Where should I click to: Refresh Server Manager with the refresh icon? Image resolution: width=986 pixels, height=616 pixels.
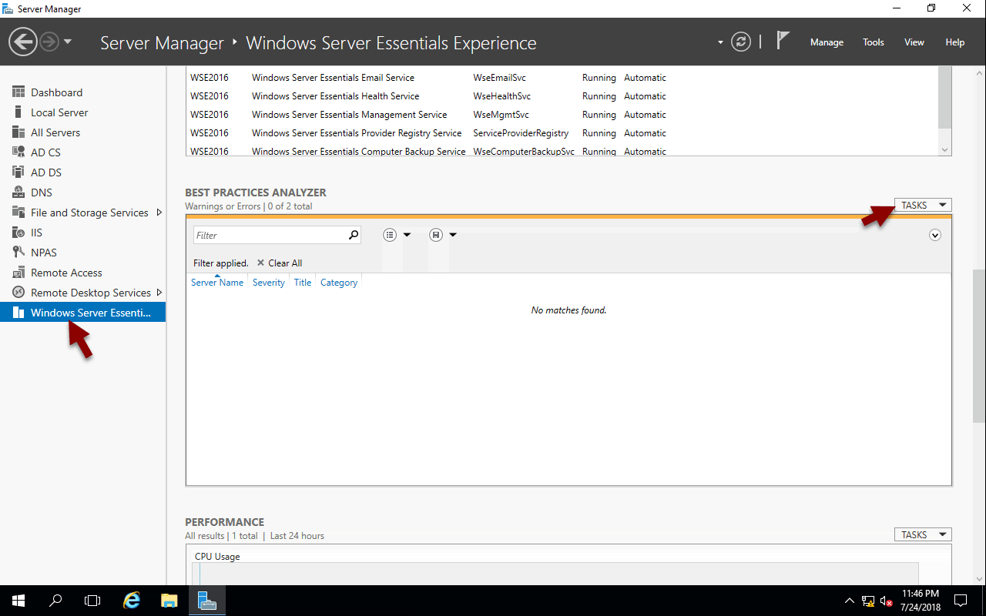pyautogui.click(x=741, y=42)
